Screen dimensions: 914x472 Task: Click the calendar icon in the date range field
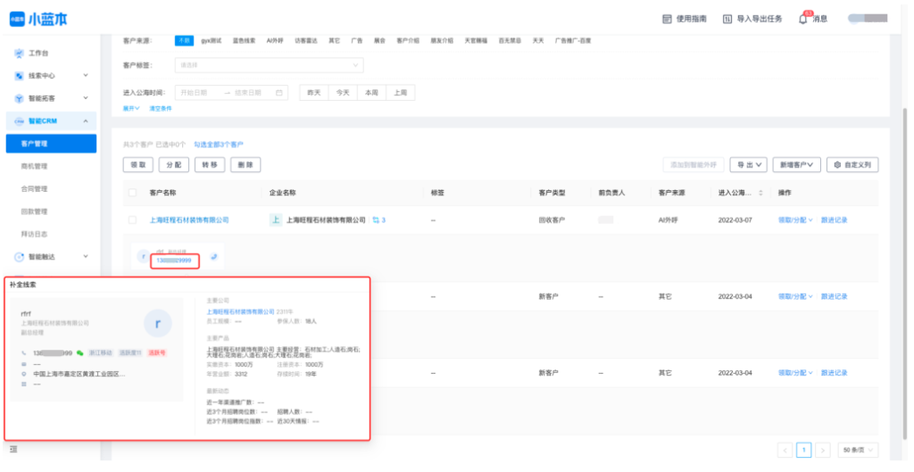(x=279, y=93)
